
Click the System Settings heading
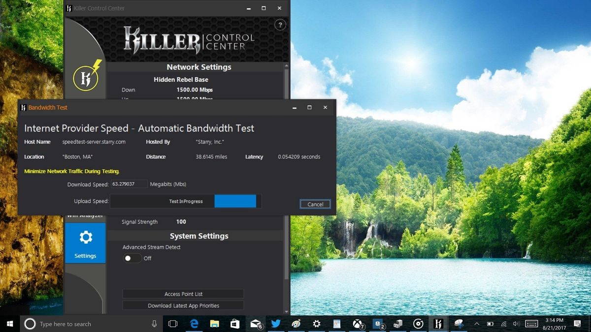click(x=199, y=236)
